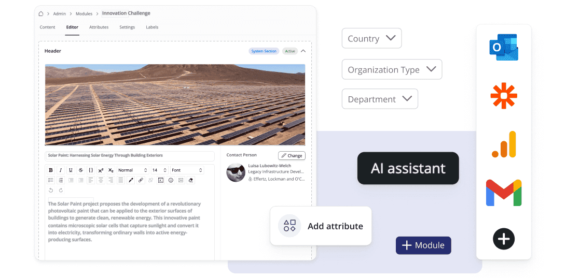Open the Gmail integration
The width and height of the screenshot is (566, 279).
504,193
